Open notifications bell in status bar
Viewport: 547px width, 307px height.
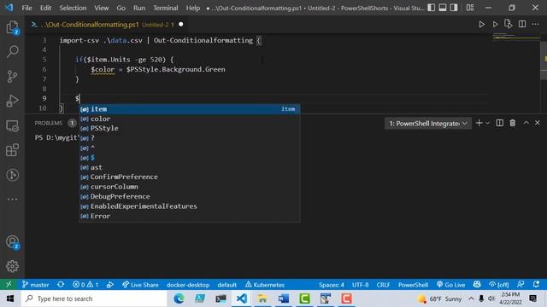click(536, 284)
